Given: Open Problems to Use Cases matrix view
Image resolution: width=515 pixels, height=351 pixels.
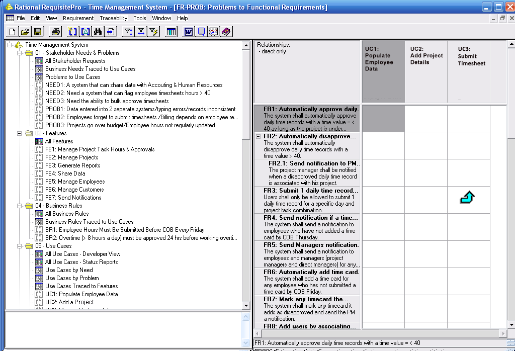Looking at the screenshot, I should (72, 77).
